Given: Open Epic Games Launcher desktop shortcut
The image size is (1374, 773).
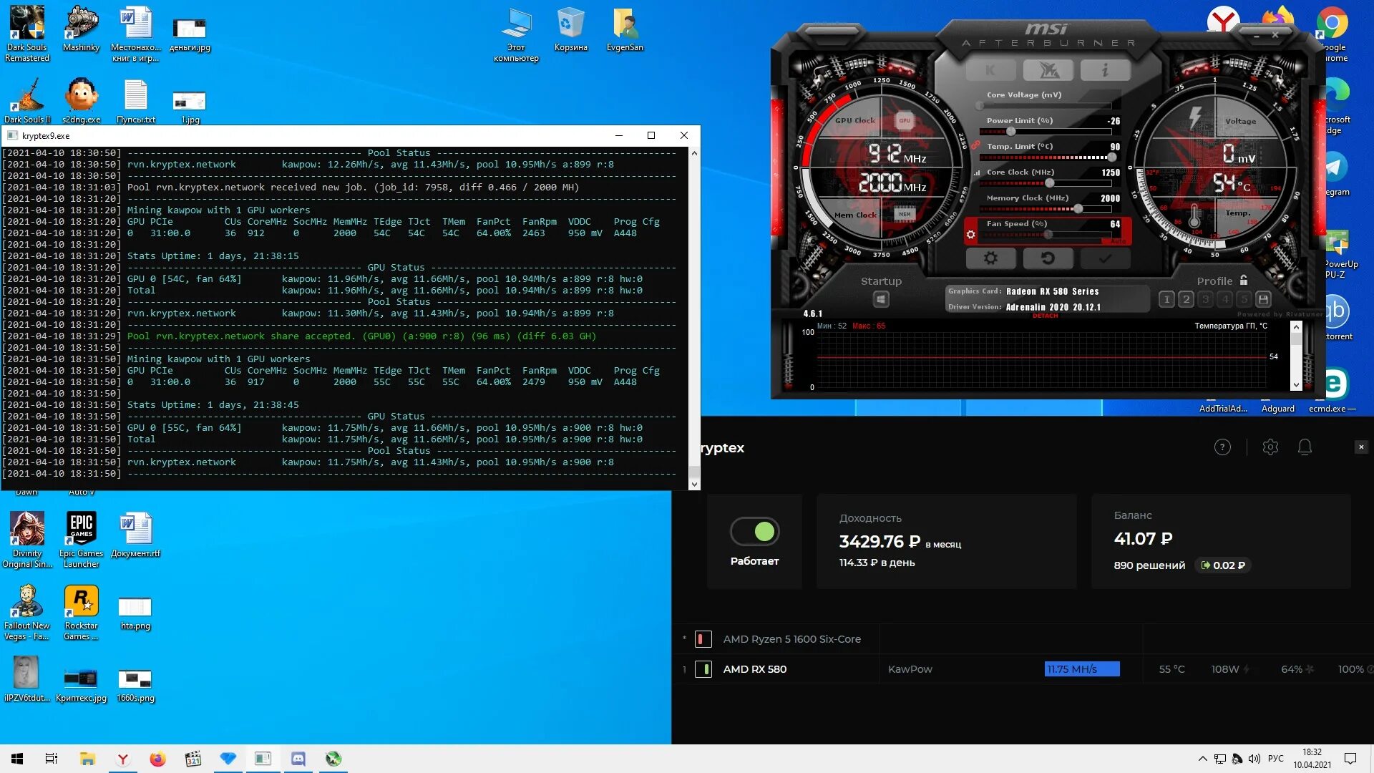Looking at the screenshot, I should [81, 540].
